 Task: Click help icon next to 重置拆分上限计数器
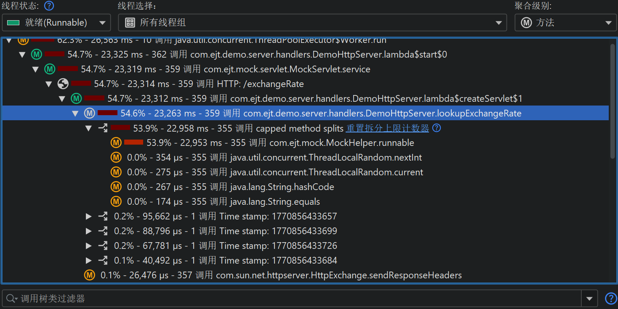(437, 128)
